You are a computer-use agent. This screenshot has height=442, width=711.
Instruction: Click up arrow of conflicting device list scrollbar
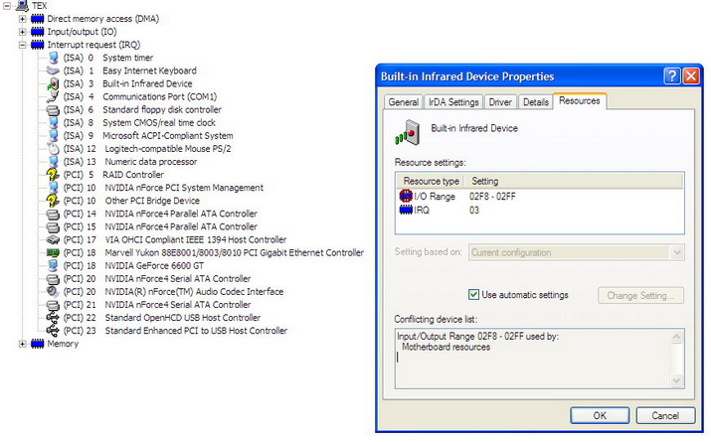click(676, 337)
